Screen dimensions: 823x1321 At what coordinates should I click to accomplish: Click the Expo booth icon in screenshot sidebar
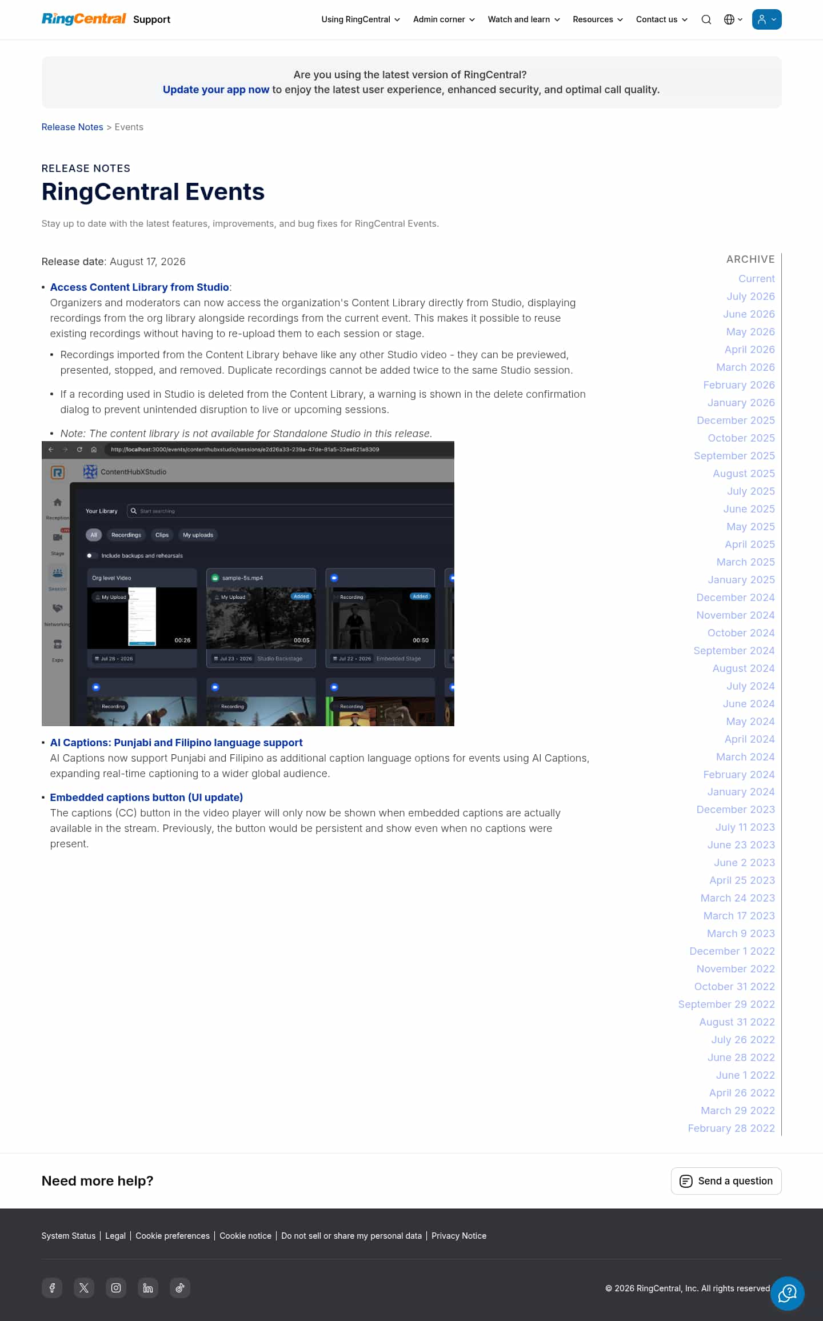point(57,645)
